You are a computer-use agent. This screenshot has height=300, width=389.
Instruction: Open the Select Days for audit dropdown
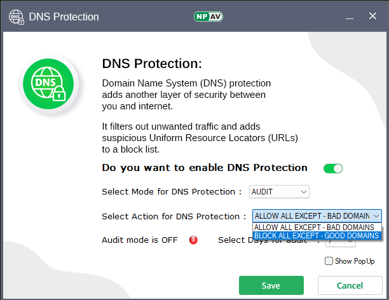336,241
